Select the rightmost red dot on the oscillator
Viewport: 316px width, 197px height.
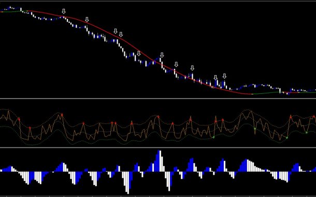coord(314,117)
